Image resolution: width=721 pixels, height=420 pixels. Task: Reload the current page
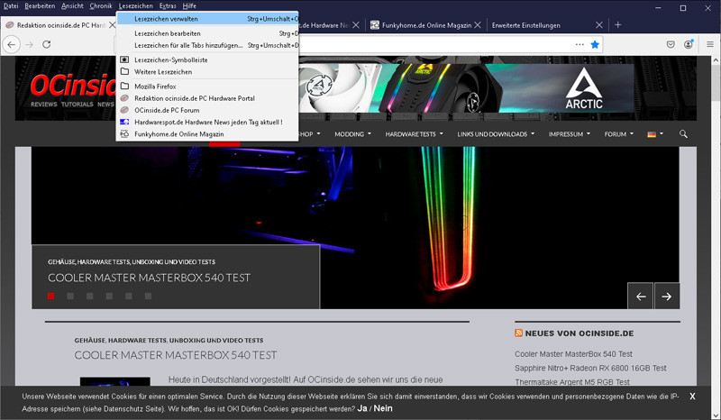(47, 45)
